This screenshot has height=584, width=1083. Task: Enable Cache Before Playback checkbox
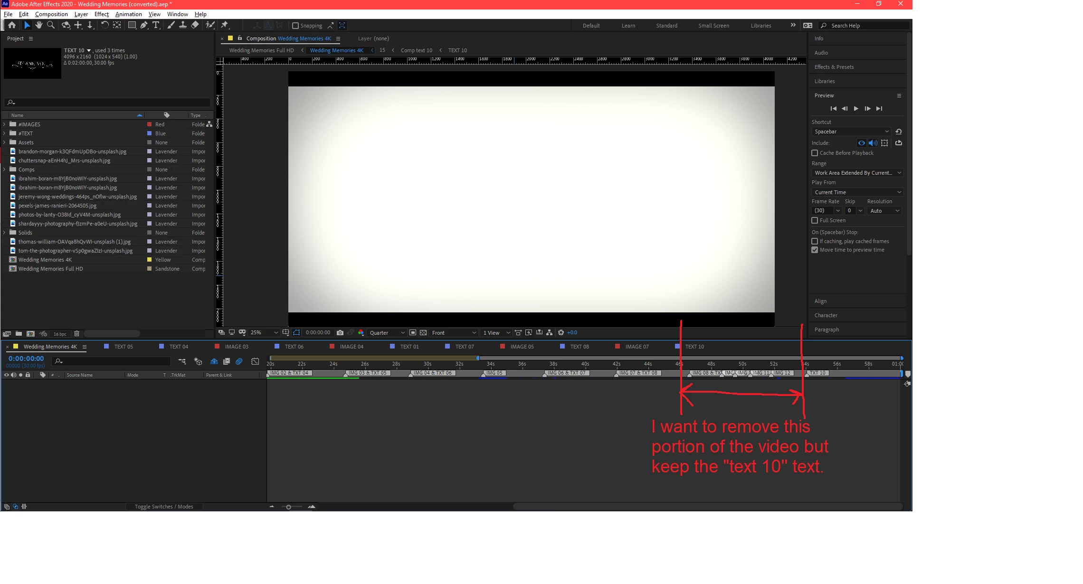coord(815,153)
